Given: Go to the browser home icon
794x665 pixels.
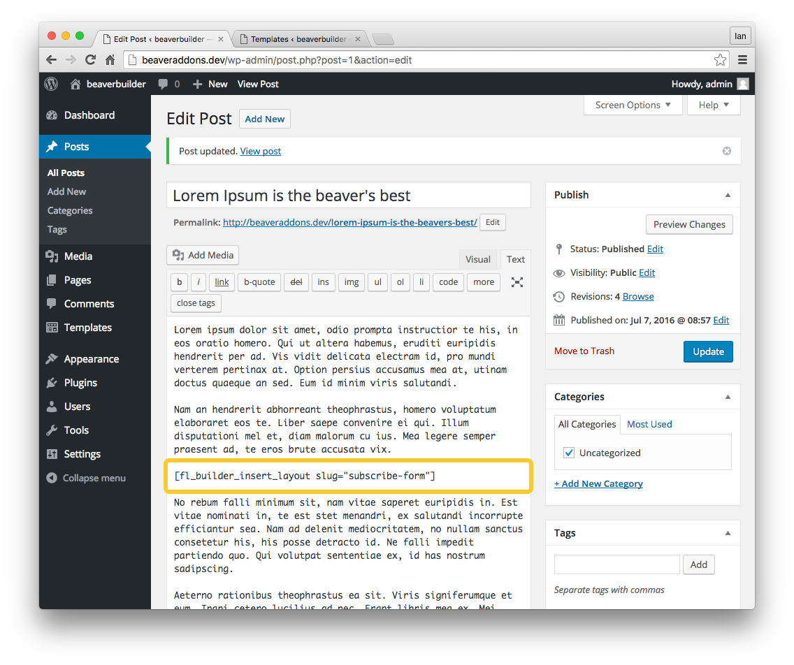Looking at the screenshot, I should click(x=110, y=59).
